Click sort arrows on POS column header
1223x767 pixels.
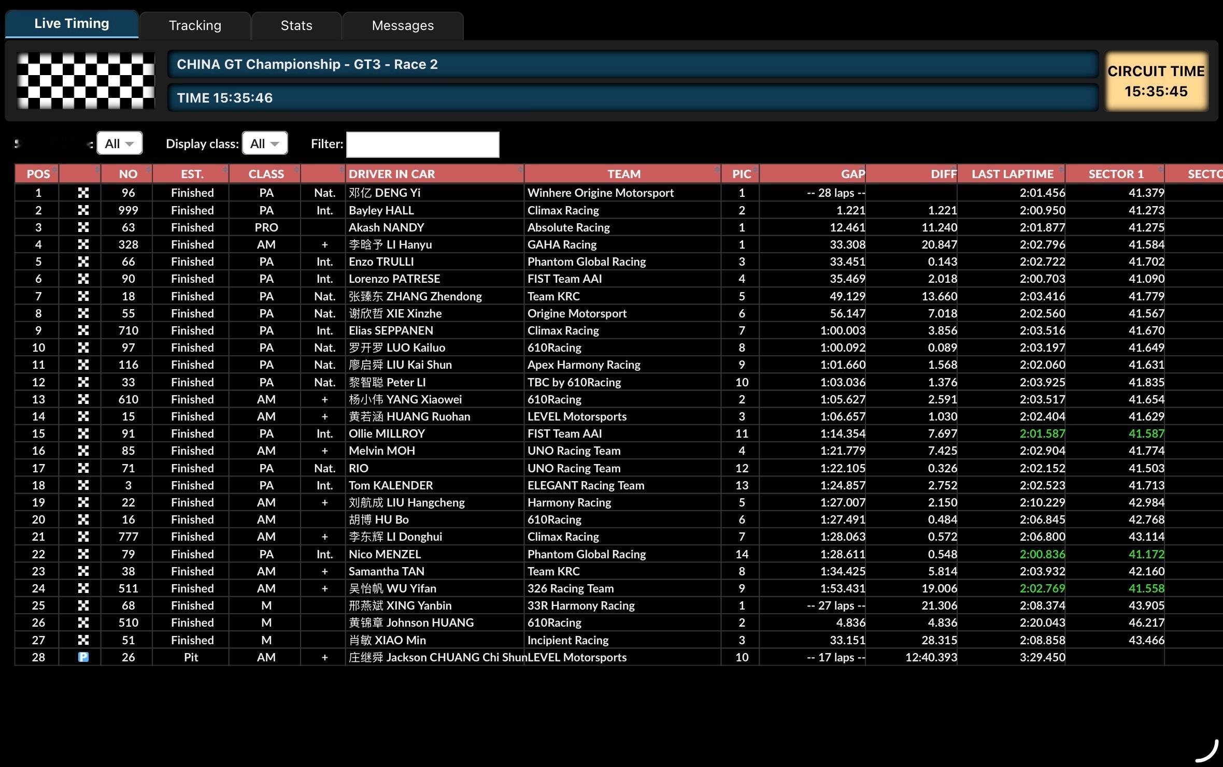(55, 170)
